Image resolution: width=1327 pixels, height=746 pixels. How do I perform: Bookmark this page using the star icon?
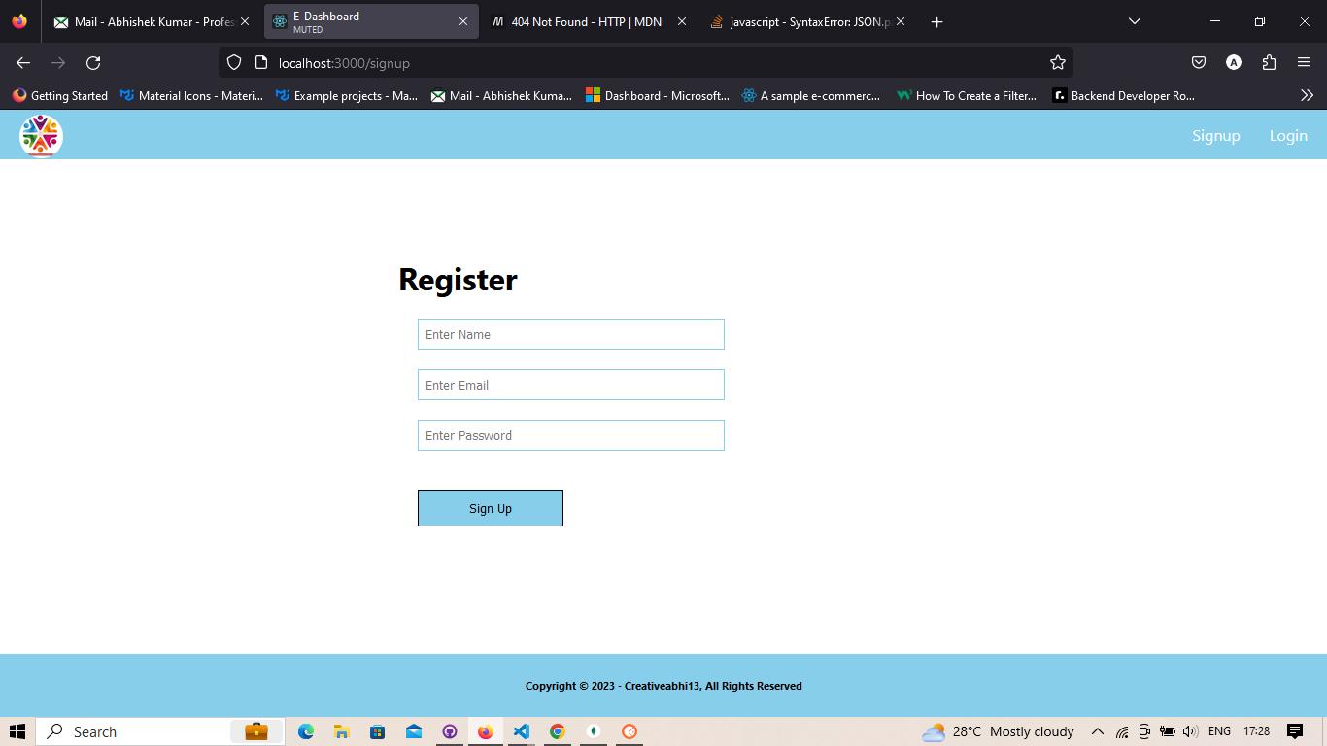(x=1058, y=62)
